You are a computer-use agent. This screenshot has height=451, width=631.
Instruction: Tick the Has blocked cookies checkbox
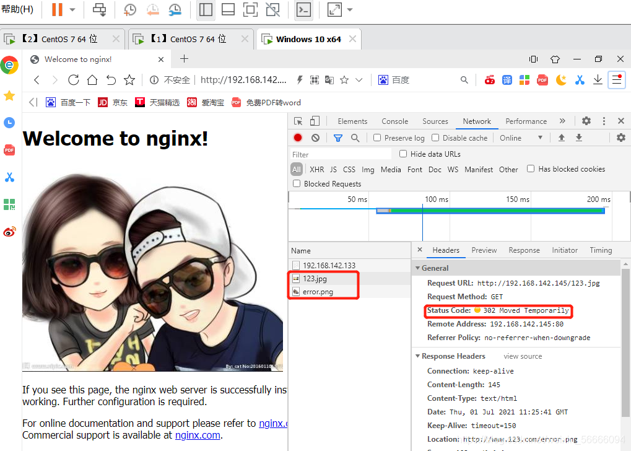(531, 169)
